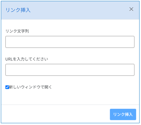Viewport: 141px width, 125px height.
Task: Click inside the URL input box
Action: [x=70, y=70]
